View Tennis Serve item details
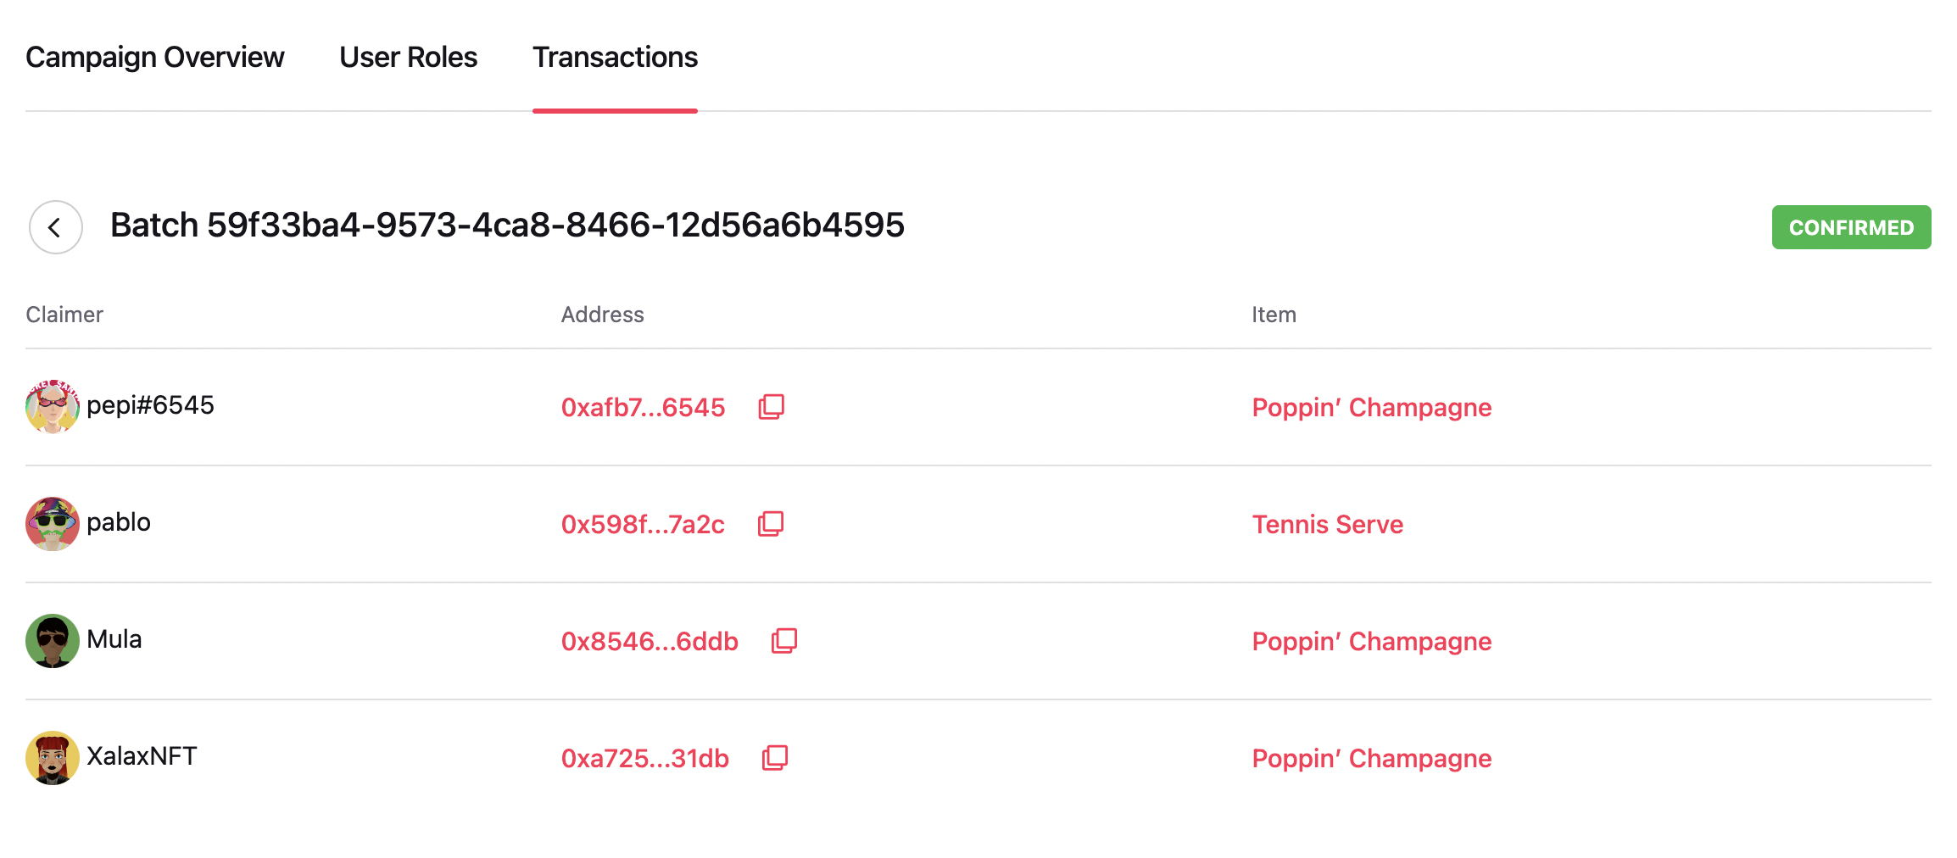 (1327, 524)
